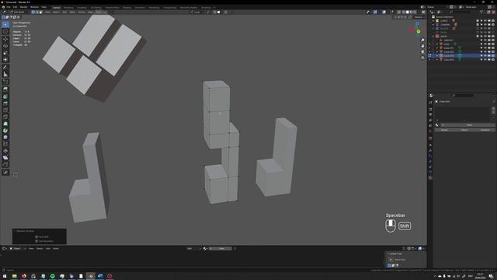Expand the Cube.001 outliner row
This screenshot has width=497, height=280.
point(437,48)
